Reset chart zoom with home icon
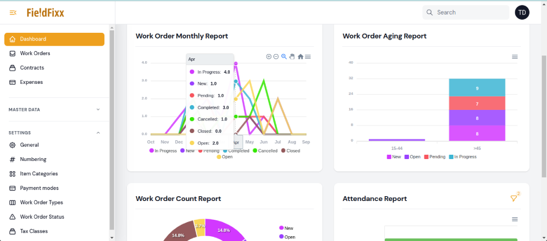Screen dimensions: 547x241 point(300,56)
